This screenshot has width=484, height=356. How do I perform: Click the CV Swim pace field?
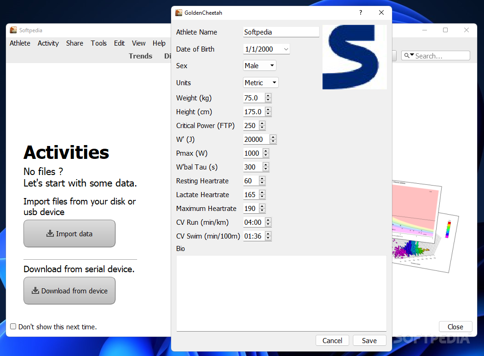pos(254,236)
